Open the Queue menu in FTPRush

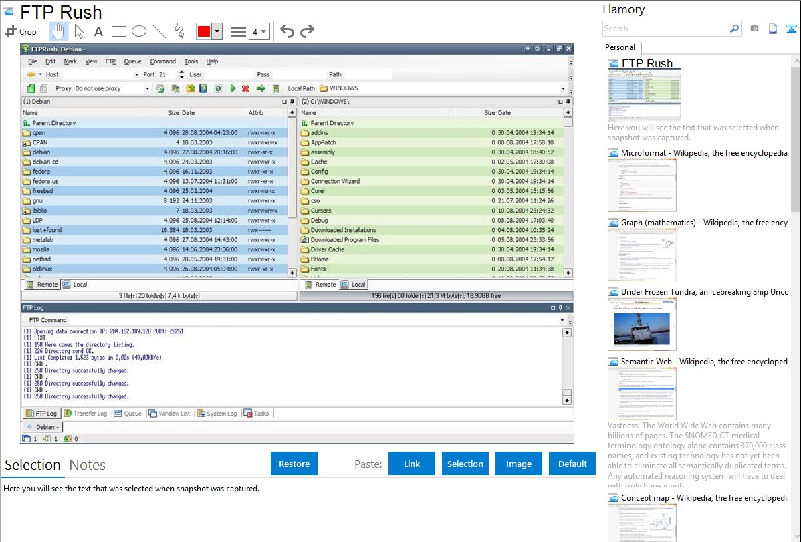[x=133, y=61]
